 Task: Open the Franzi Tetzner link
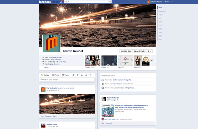tap(117, 84)
